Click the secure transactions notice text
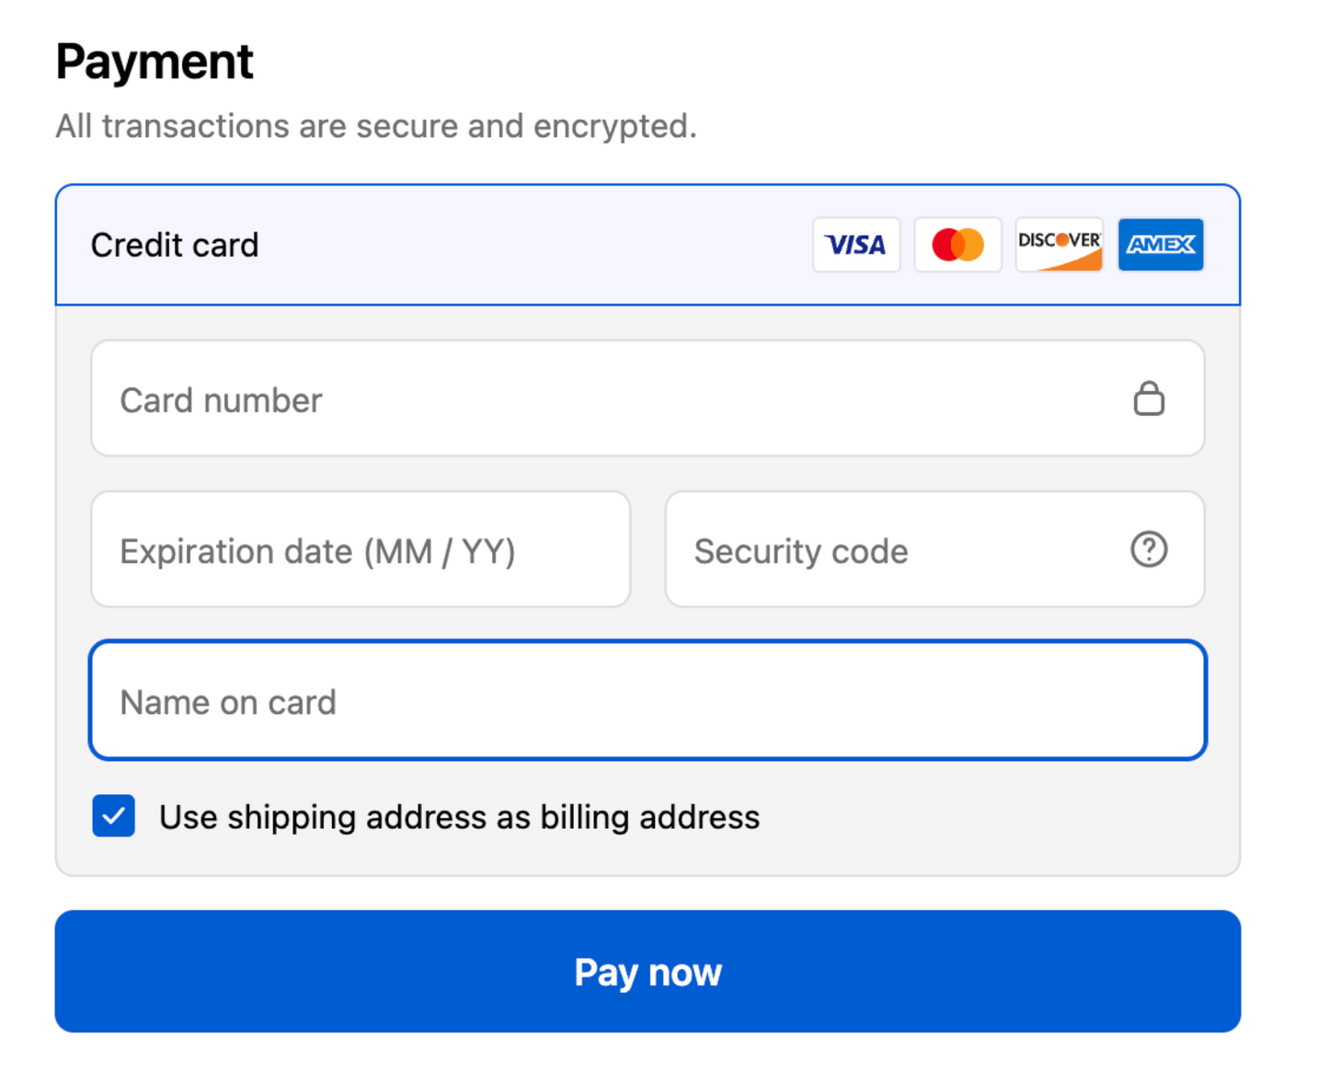1329x1083 pixels. coord(375,126)
